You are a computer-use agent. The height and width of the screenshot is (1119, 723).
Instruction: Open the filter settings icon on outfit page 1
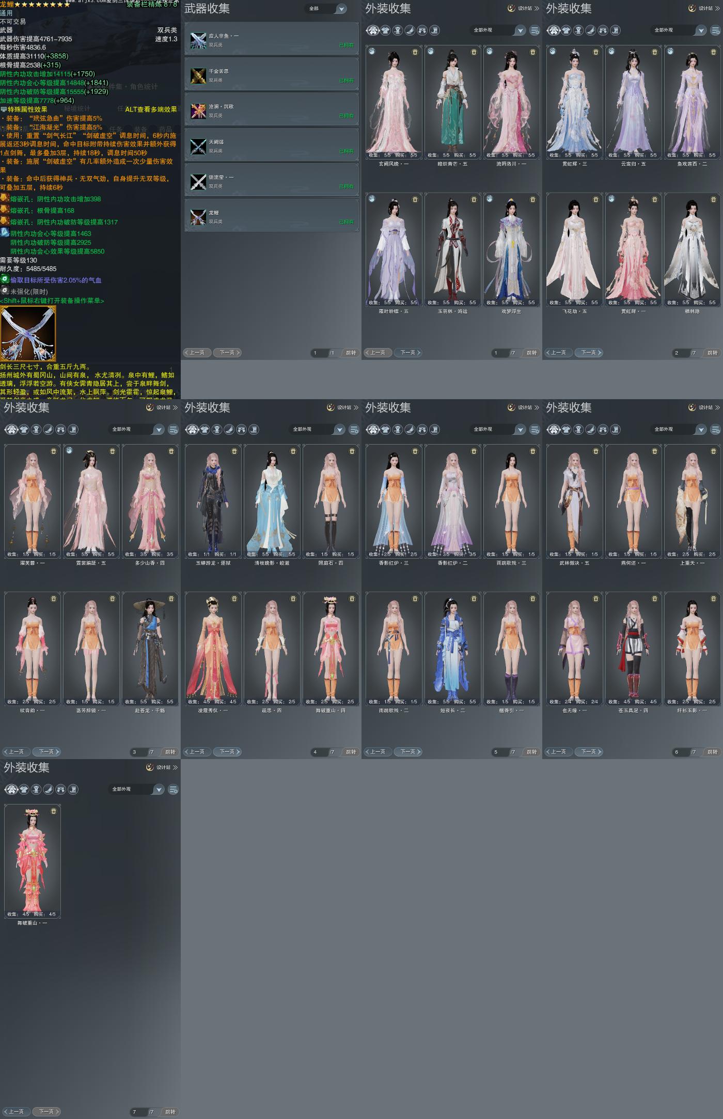click(535, 30)
